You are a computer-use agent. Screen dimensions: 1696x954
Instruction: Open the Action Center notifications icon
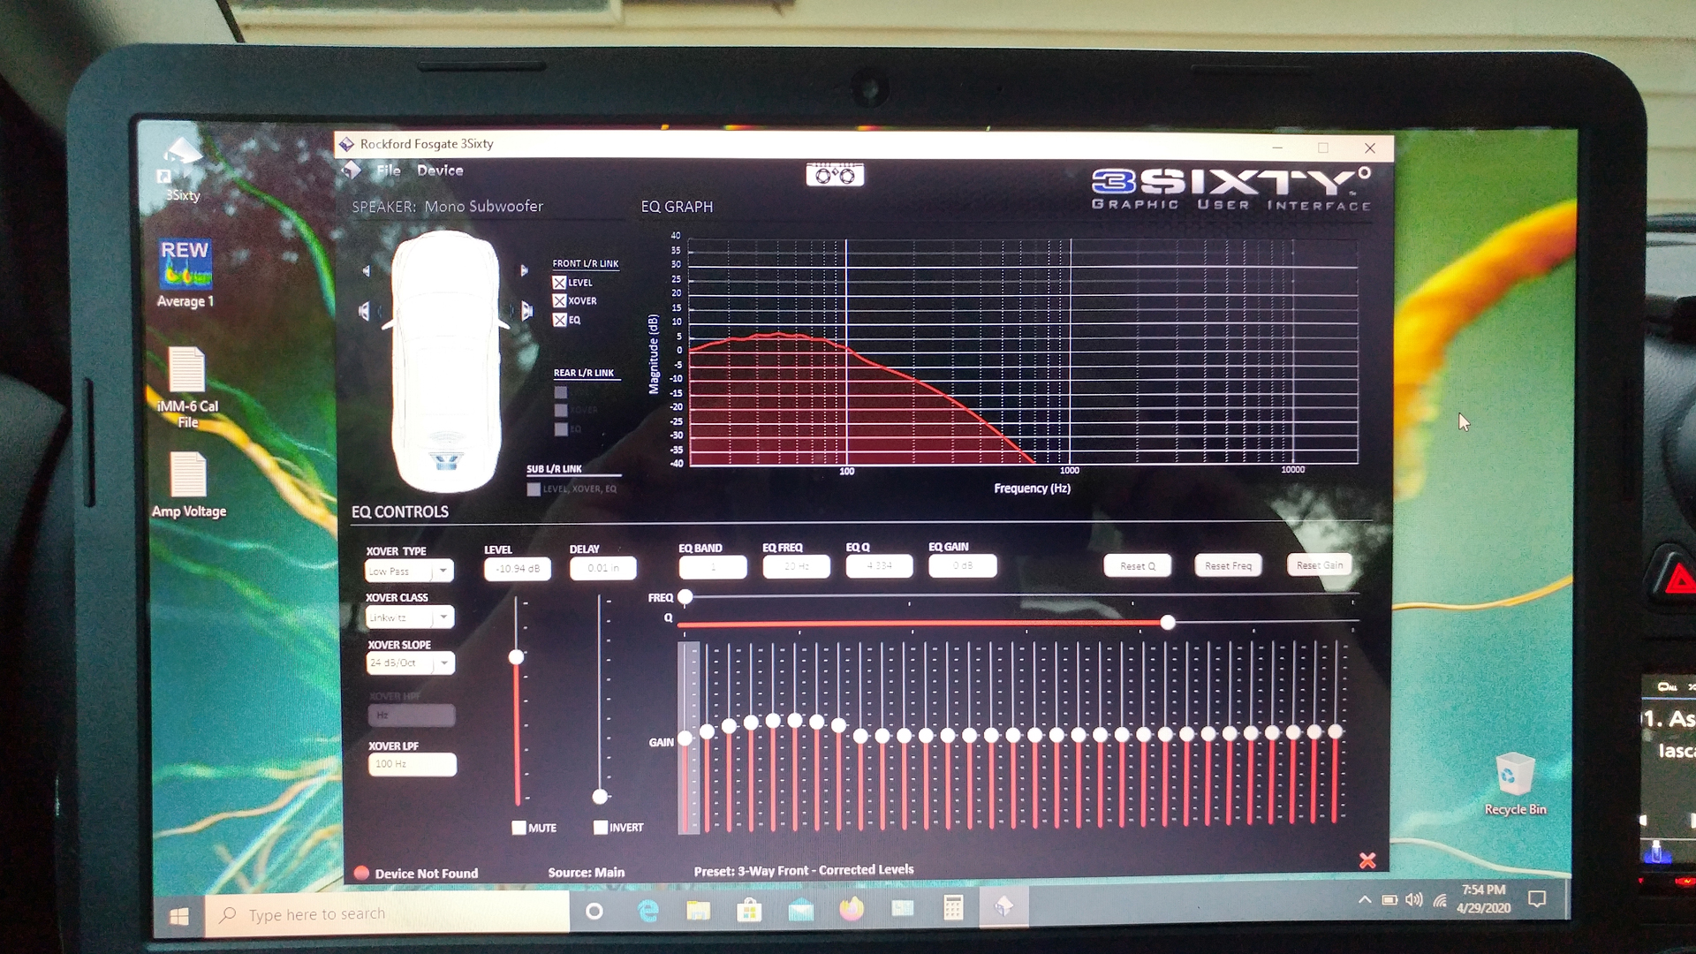tap(1537, 899)
